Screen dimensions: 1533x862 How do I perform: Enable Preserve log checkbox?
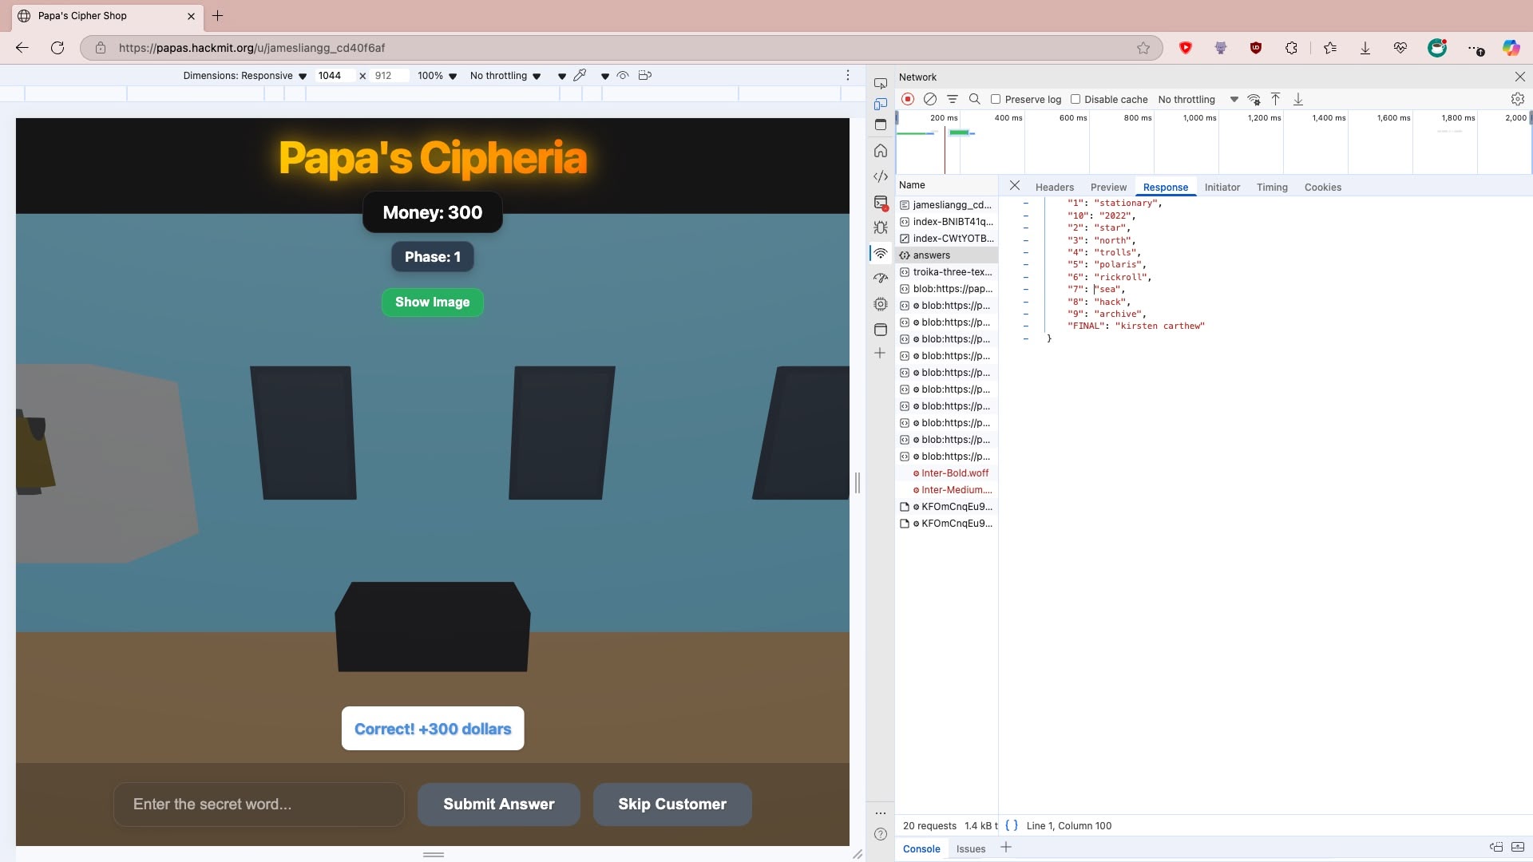pyautogui.click(x=996, y=99)
